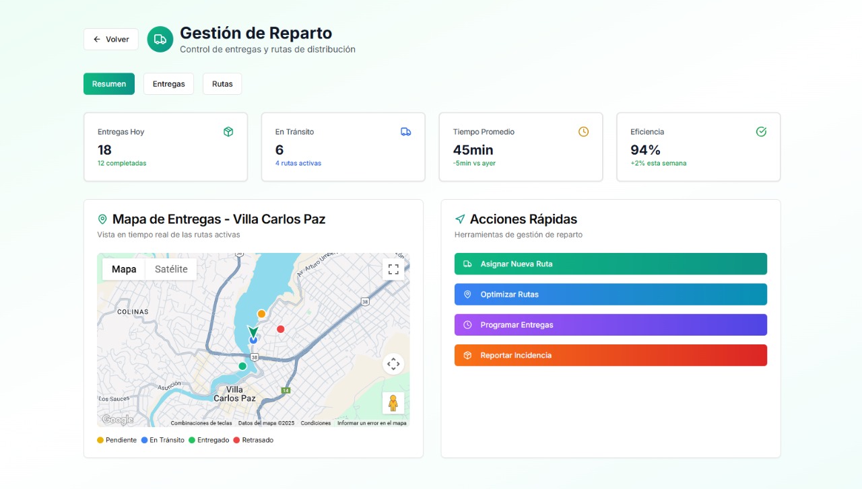Click the location pin beside Mapa de Entregas
Image resolution: width=862 pixels, height=489 pixels.
tap(102, 219)
